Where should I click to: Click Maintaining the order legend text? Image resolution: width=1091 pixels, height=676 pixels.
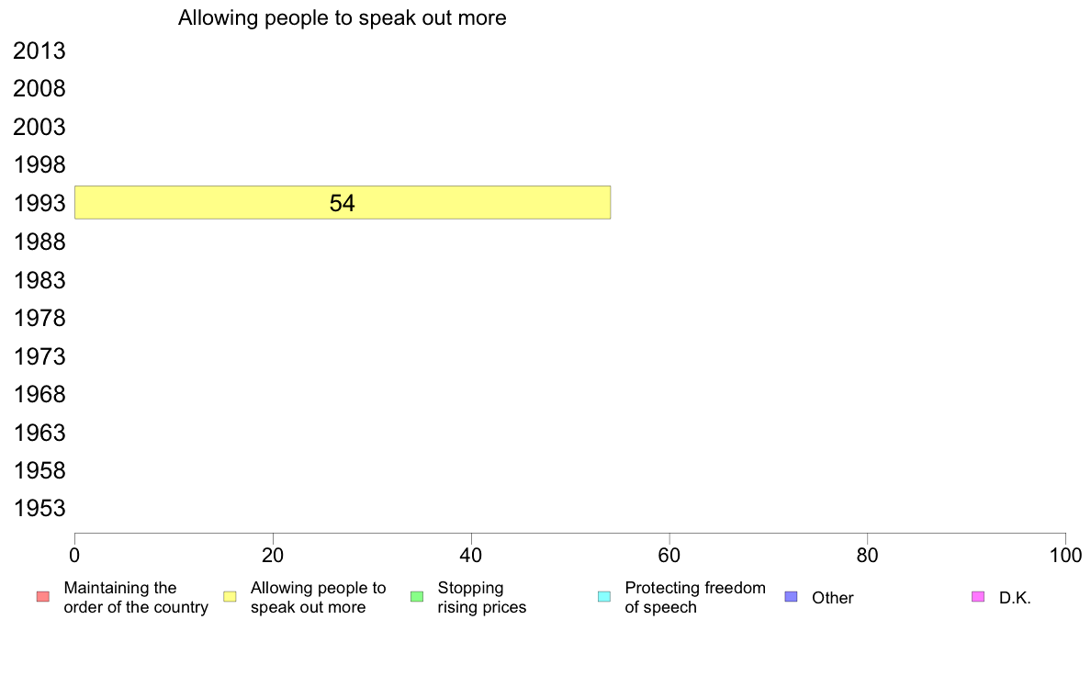[x=136, y=597]
